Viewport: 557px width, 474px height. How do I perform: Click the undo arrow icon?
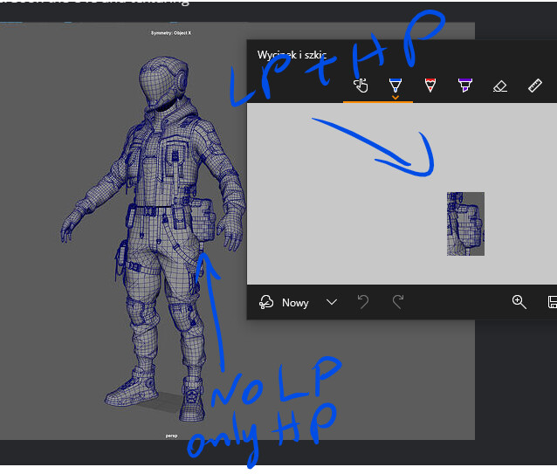pos(363,302)
